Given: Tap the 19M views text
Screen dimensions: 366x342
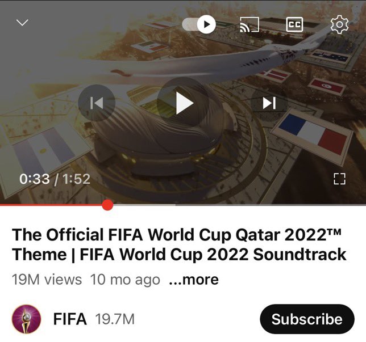Looking at the screenshot, I should coord(47,280).
